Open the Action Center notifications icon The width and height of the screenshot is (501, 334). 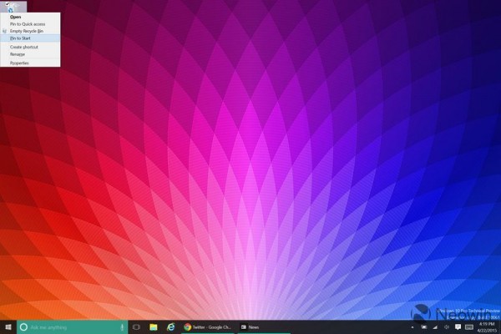457,326
